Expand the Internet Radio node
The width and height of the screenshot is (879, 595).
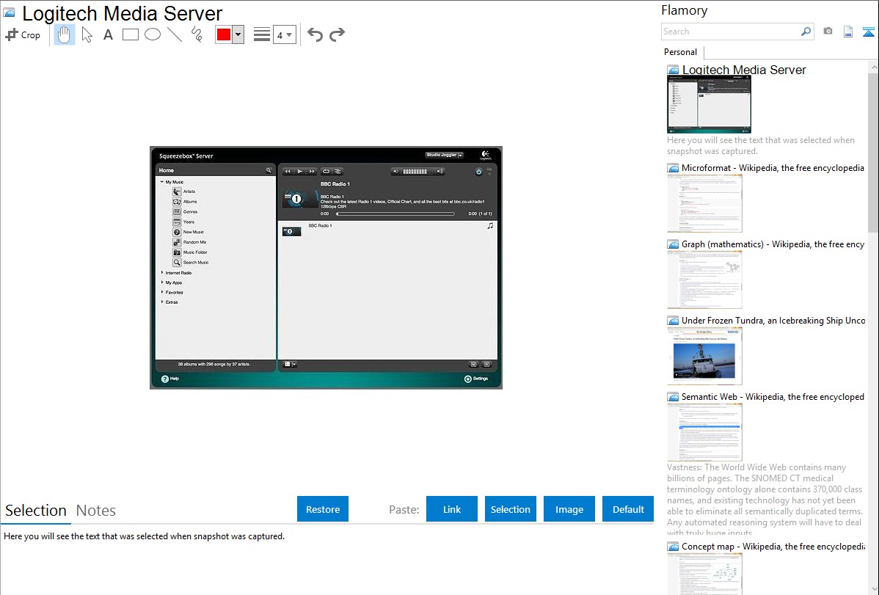[162, 272]
